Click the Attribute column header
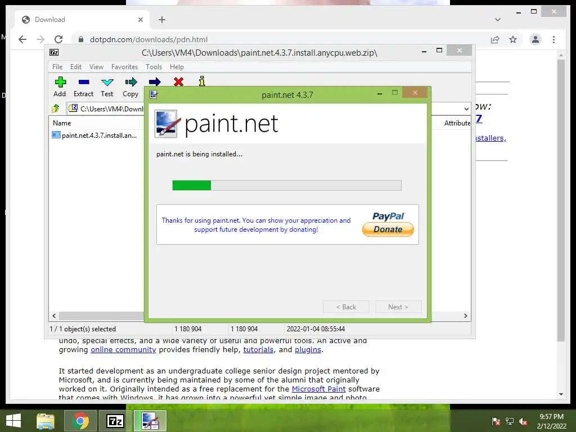This screenshot has height=432, width=576. pyautogui.click(x=457, y=123)
